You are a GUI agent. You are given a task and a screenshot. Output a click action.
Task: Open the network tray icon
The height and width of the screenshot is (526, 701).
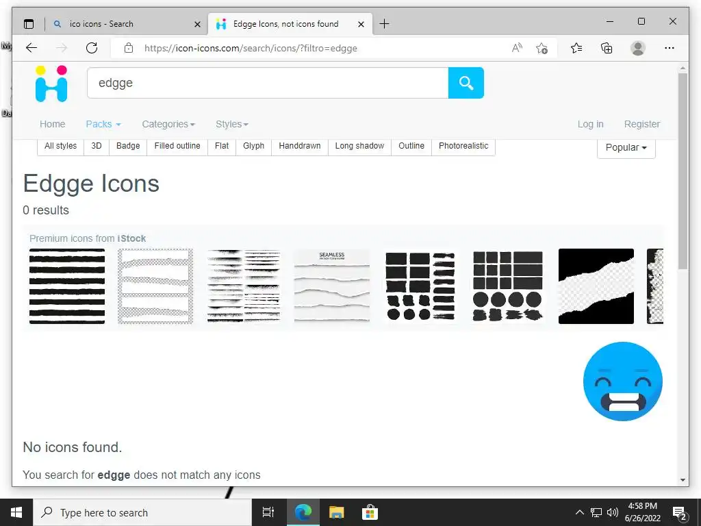tap(596, 512)
